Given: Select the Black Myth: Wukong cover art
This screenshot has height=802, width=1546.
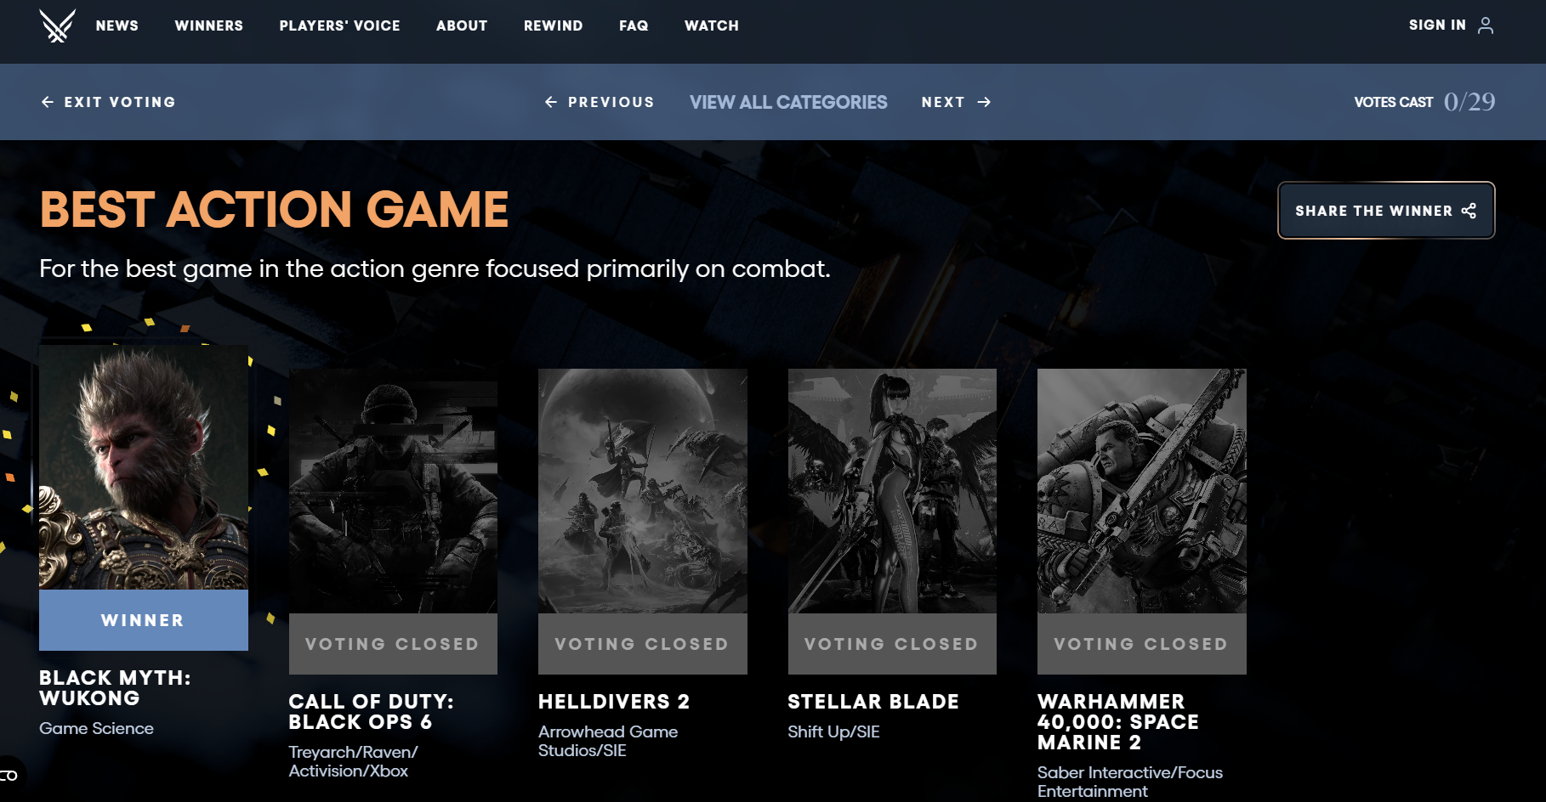Looking at the screenshot, I should (144, 467).
